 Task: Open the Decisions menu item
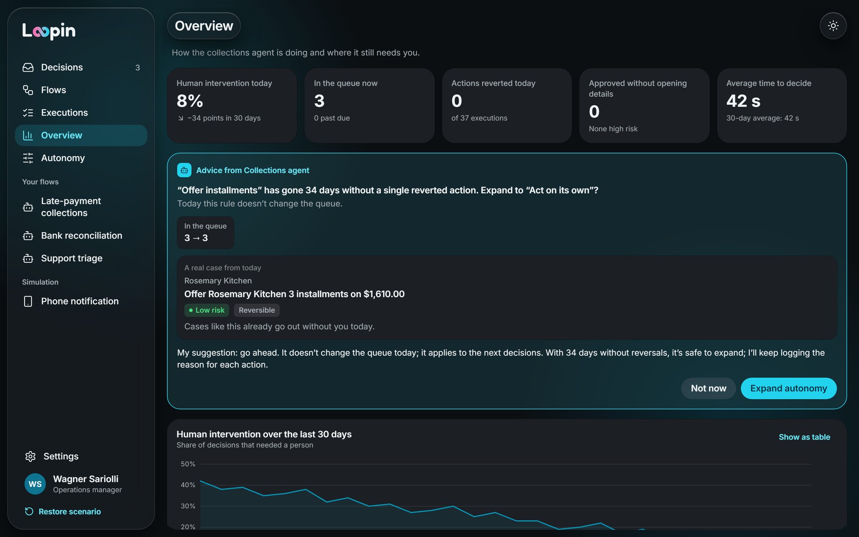(x=81, y=68)
